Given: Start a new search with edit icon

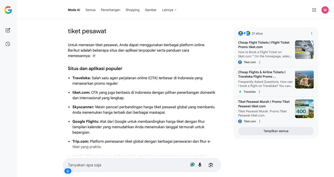Looking at the screenshot, I should pos(8,30).
